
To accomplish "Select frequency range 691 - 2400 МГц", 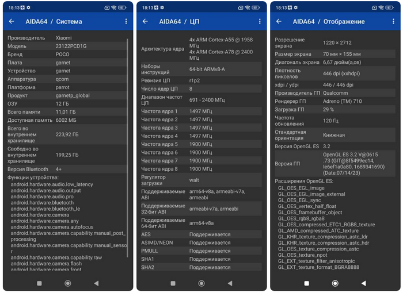I will (207, 100).
